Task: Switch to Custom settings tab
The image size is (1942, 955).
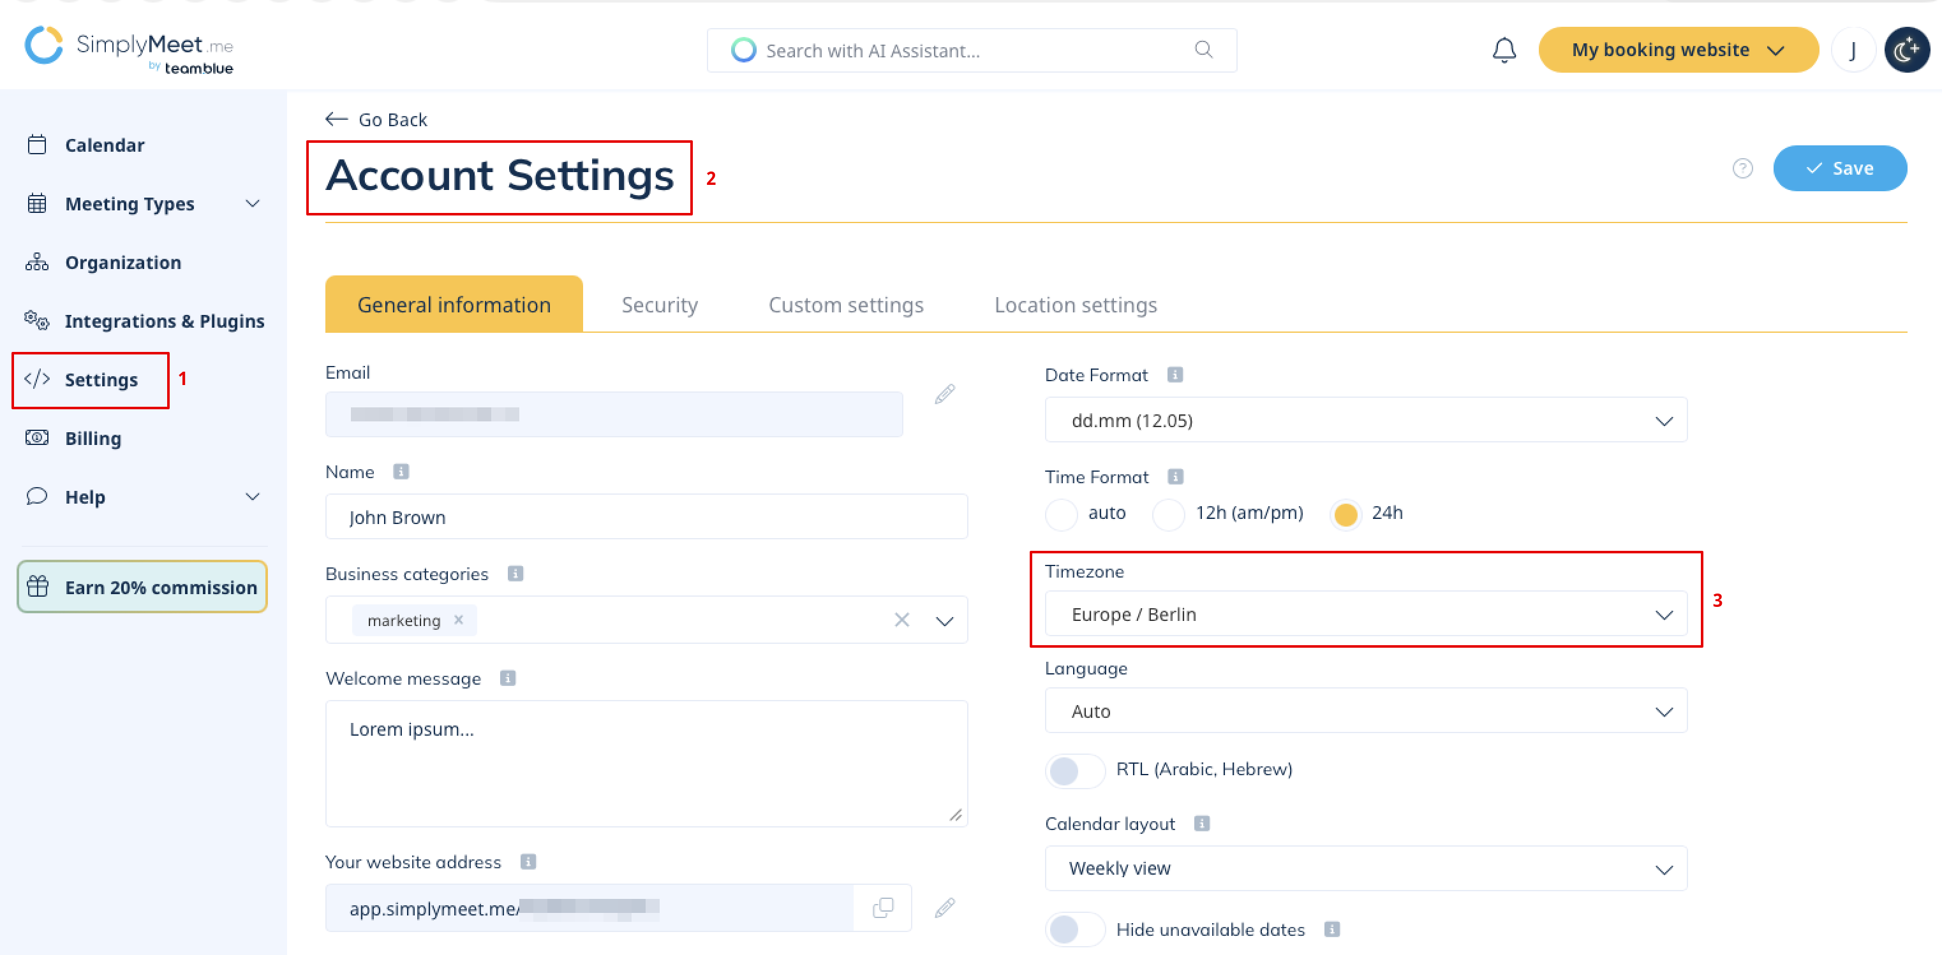Action: pyautogui.click(x=845, y=304)
